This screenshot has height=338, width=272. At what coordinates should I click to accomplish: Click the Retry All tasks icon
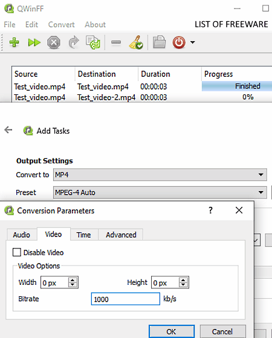93,42
